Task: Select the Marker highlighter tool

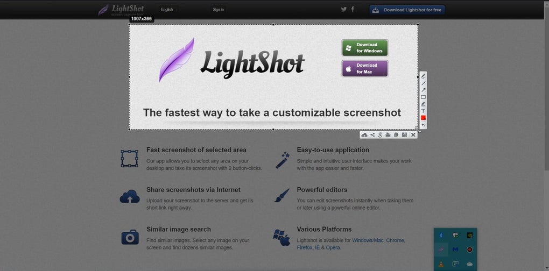Action: (x=423, y=104)
